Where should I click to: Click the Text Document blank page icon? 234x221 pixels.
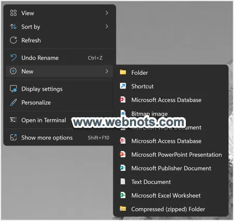pyautogui.click(x=123, y=182)
